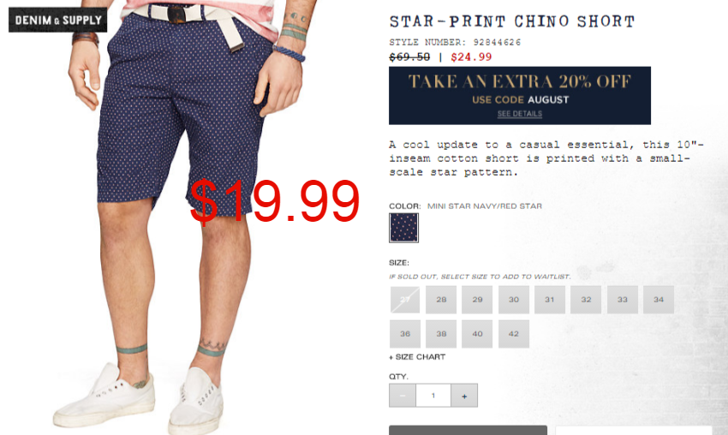
Task: Pick size 40
Action: [477, 334]
